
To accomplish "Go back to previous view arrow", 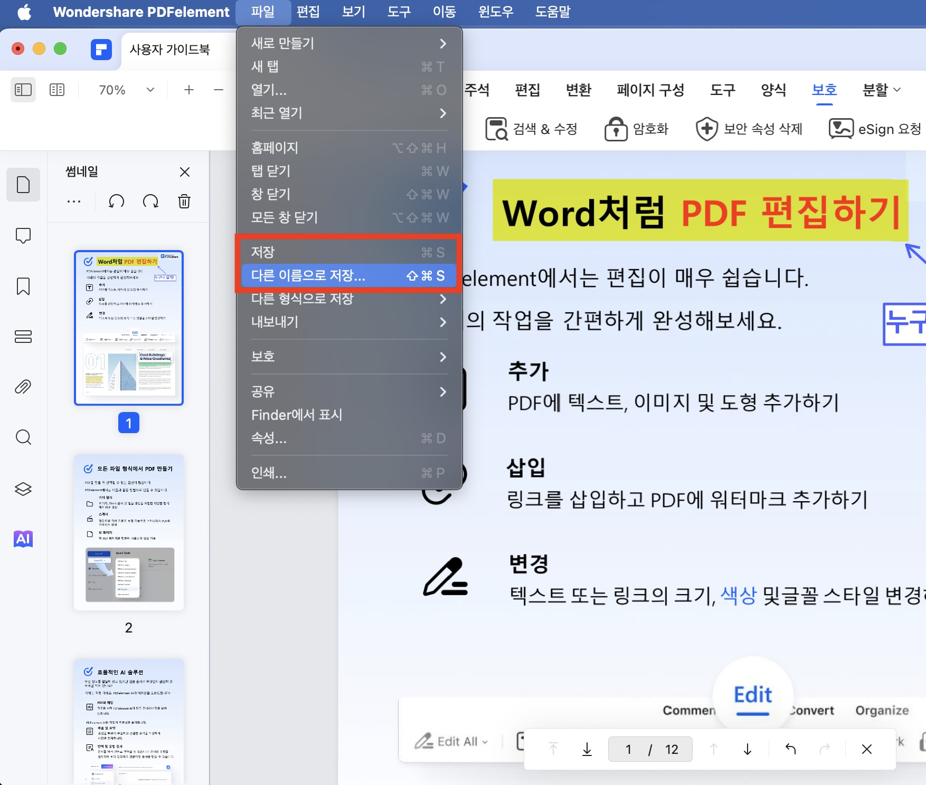I will [x=790, y=749].
